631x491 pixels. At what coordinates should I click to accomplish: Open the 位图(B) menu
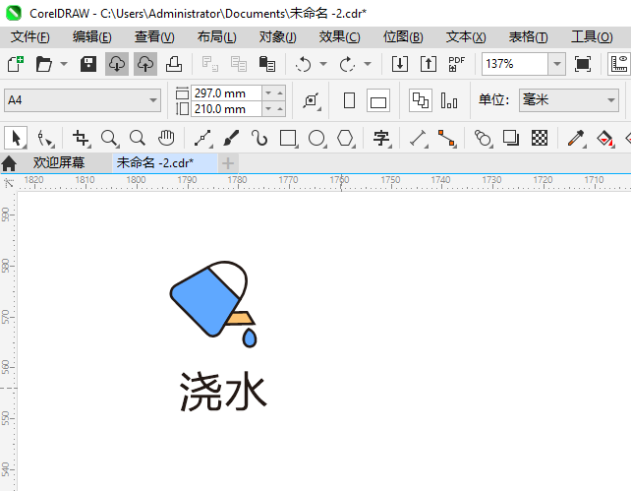[403, 37]
